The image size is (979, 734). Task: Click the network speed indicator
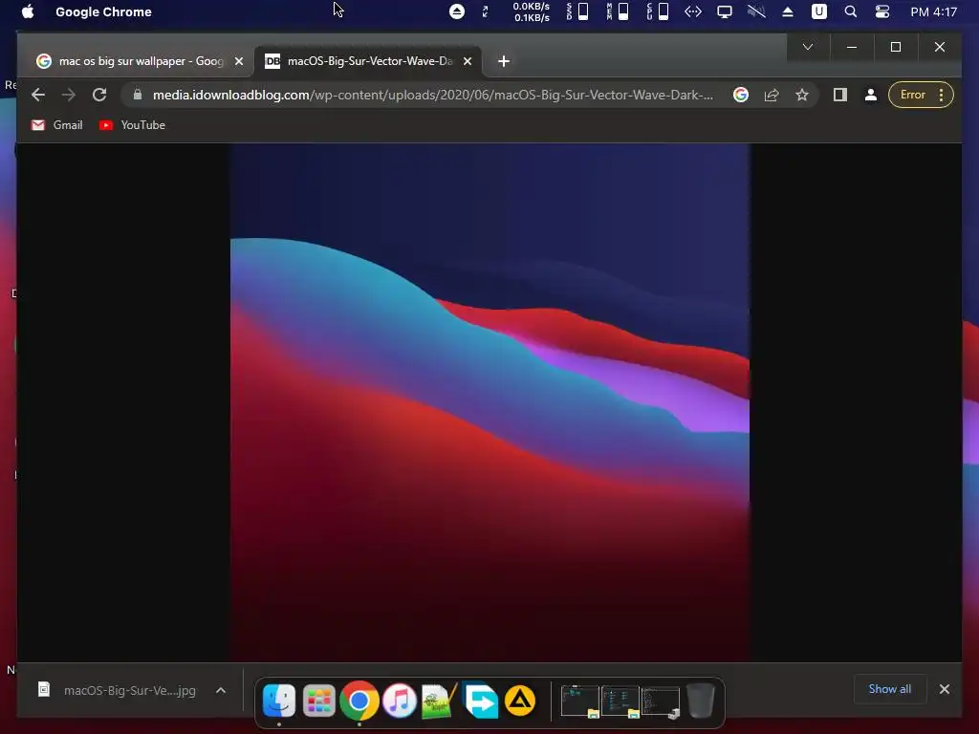532,11
